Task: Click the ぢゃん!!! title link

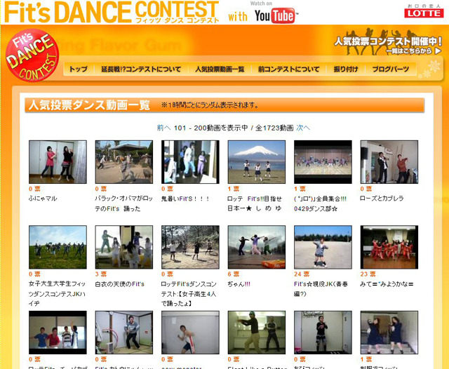Action: [239, 284]
